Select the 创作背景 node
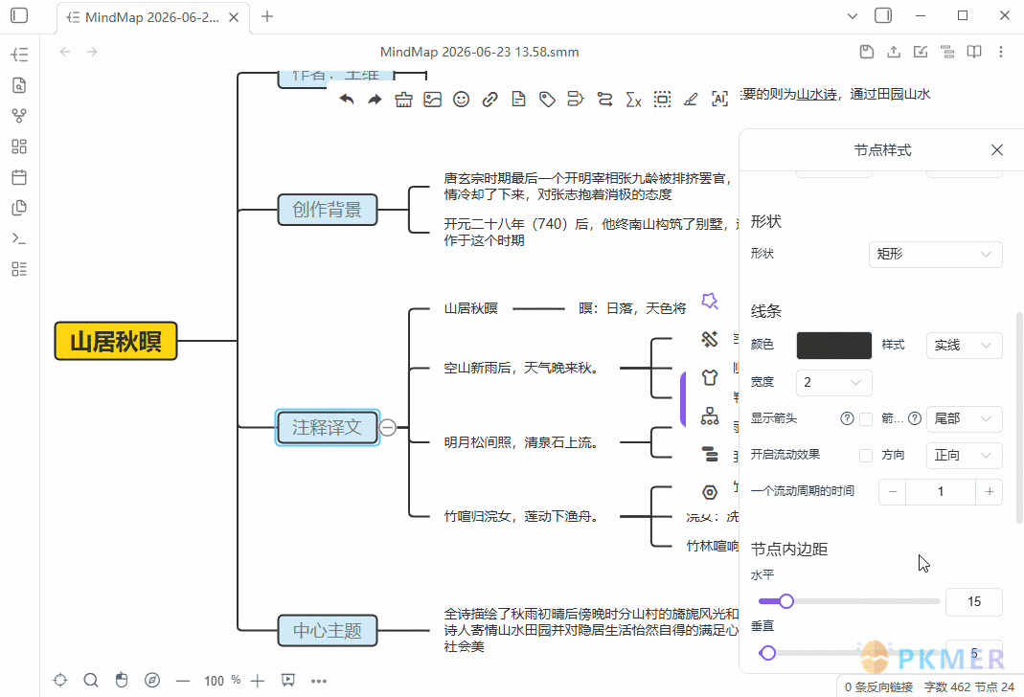This screenshot has height=697, width=1024. point(328,210)
